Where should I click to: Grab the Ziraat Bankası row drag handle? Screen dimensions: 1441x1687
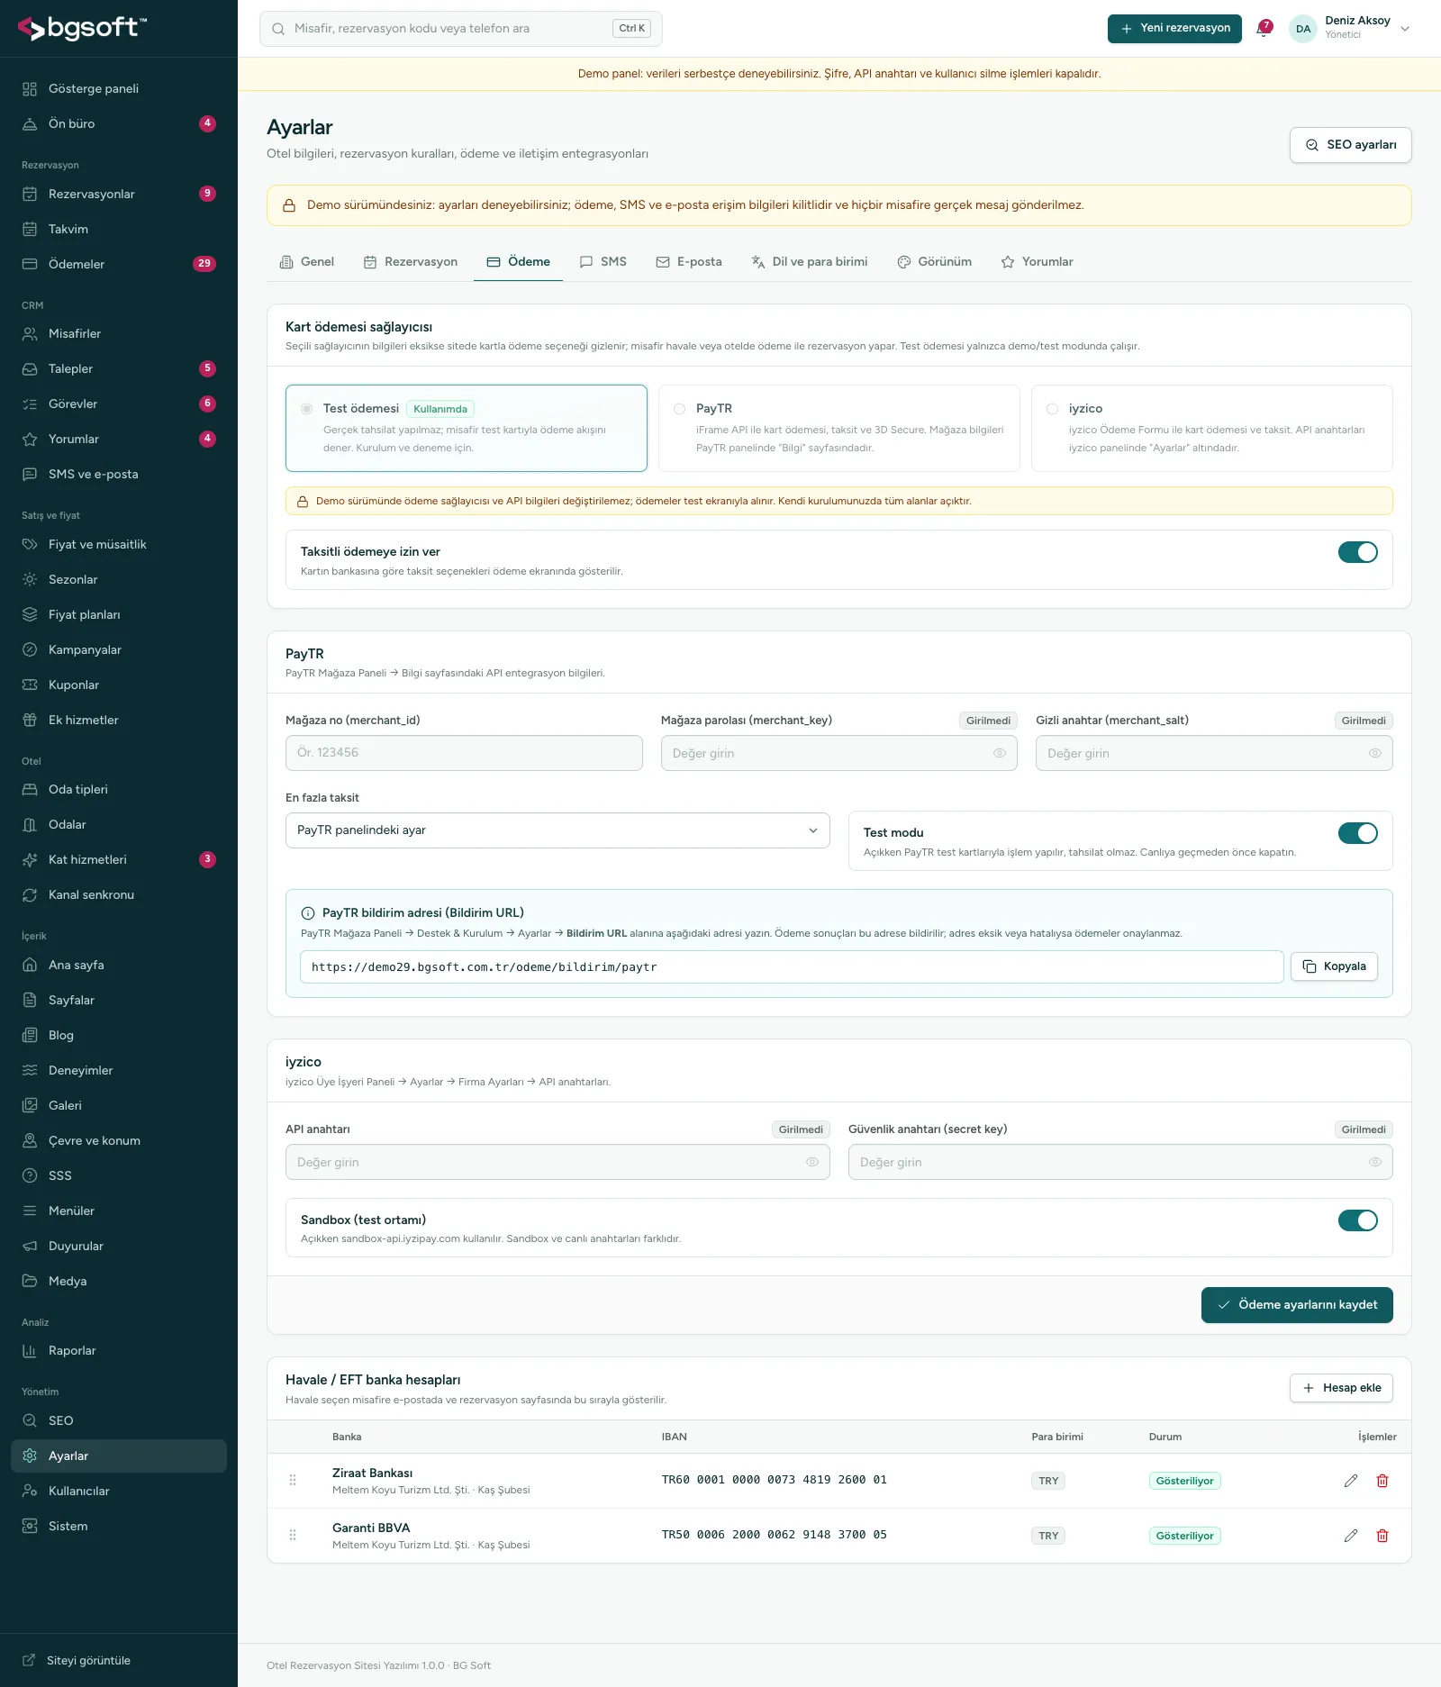tap(293, 1480)
